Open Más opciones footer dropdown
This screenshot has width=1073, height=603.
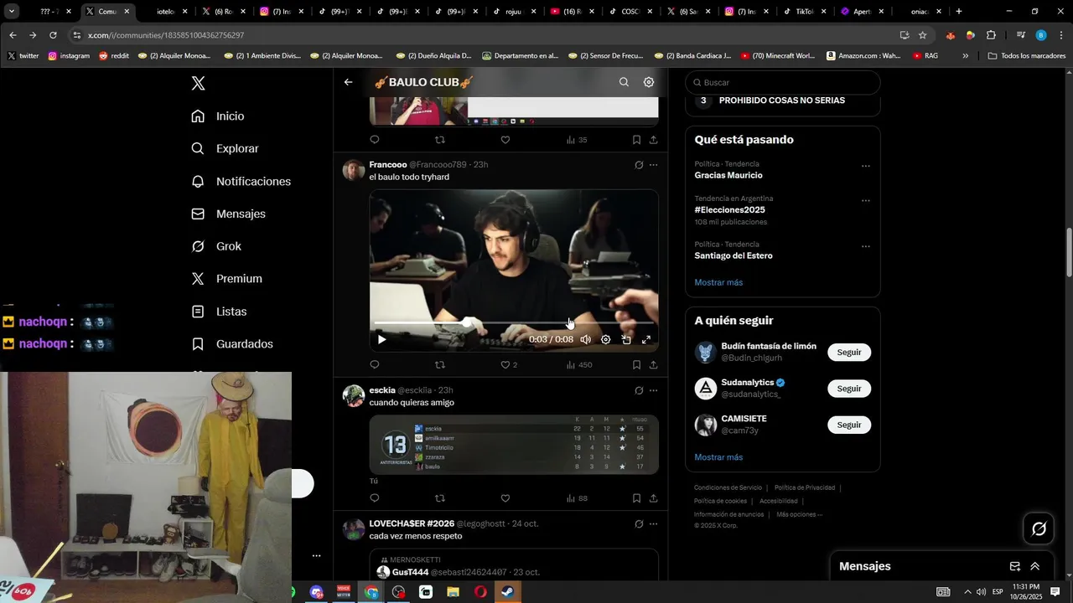click(800, 514)
